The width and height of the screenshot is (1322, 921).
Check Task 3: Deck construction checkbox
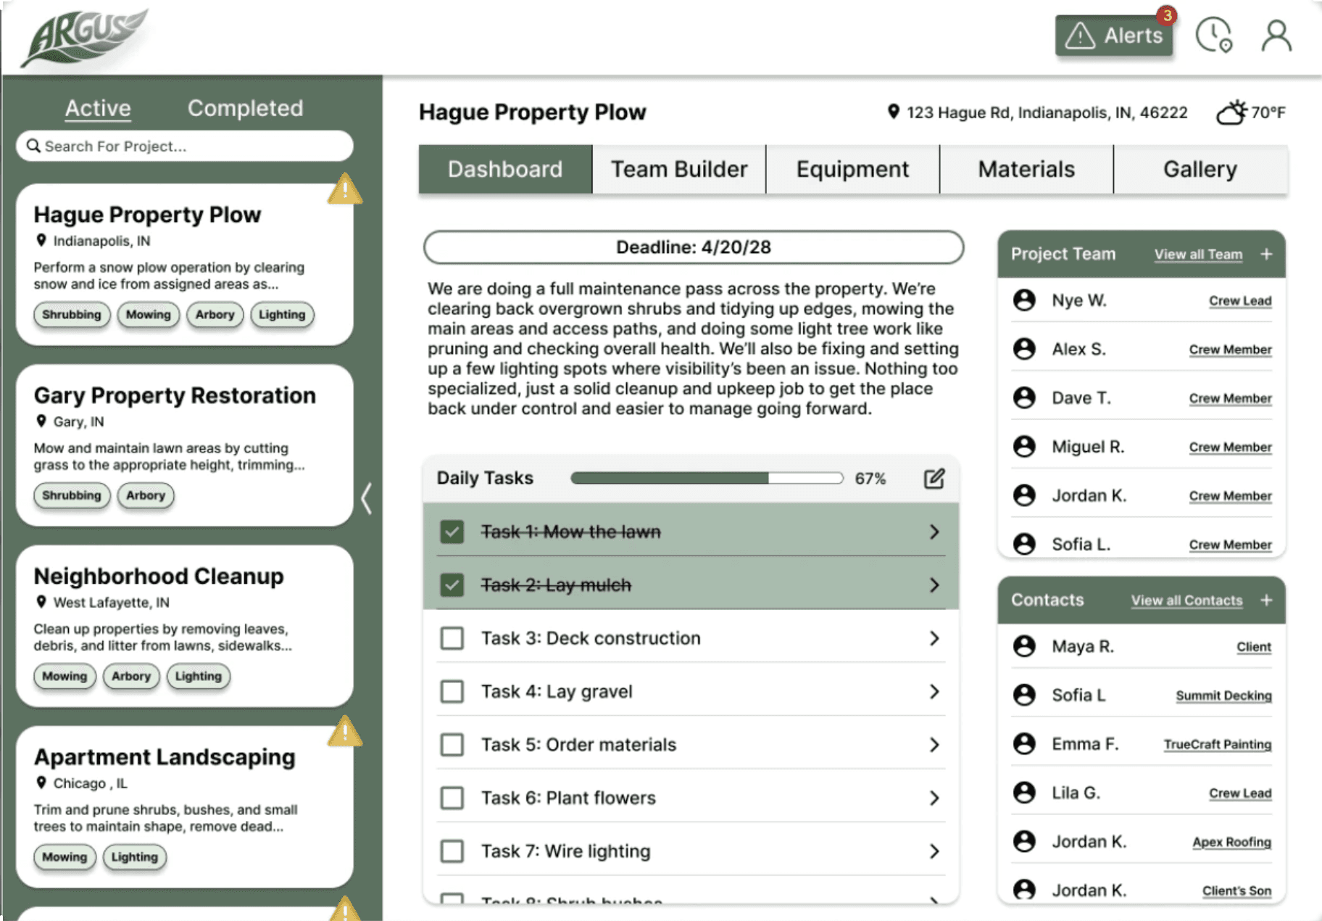[x=452, y=638]
